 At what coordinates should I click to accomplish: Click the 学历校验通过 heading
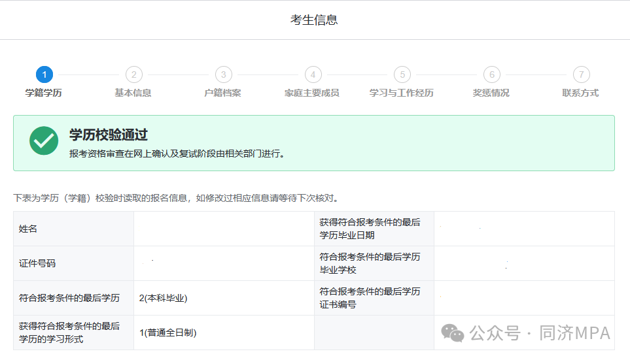tap(109, 135)
